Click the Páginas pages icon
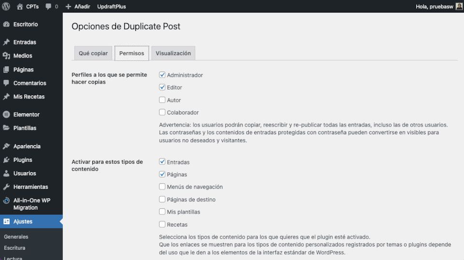This screenshot has height=260, width=464. [6, 70]
